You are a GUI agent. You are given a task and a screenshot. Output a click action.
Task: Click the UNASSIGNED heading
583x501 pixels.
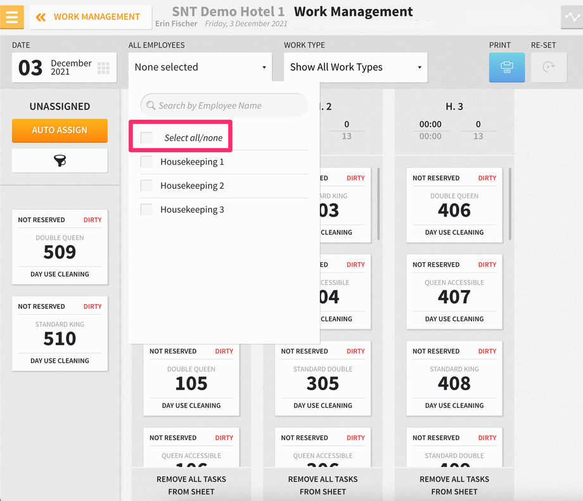[x=60, y=106]
